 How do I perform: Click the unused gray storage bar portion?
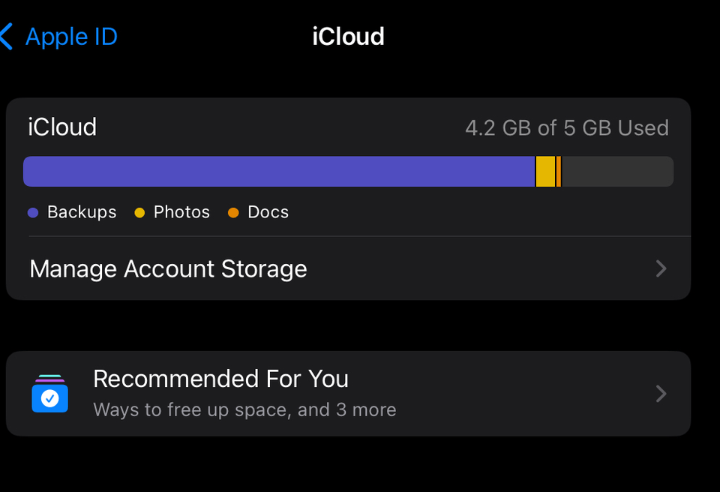coord(616,172)
